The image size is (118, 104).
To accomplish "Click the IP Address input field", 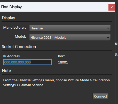I will (x=27, y=62).
